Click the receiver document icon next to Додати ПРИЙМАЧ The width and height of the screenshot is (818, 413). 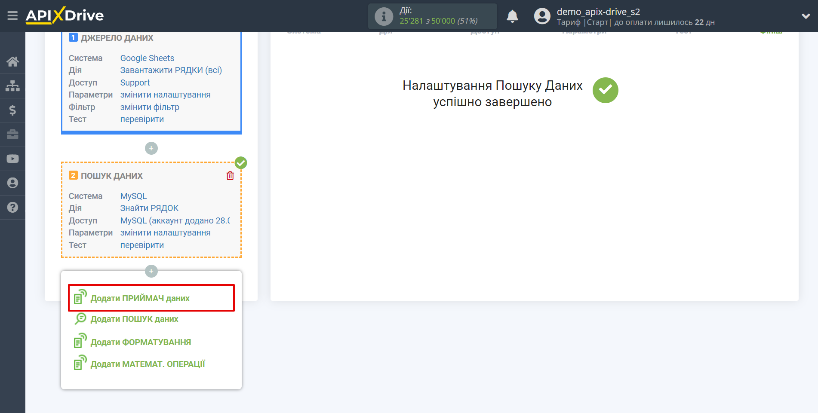(x=80, y=297)
